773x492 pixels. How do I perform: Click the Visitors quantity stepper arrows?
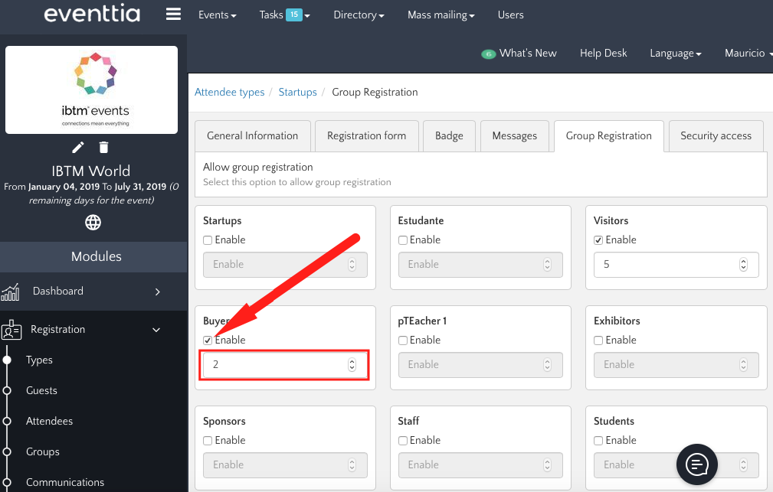743,265
